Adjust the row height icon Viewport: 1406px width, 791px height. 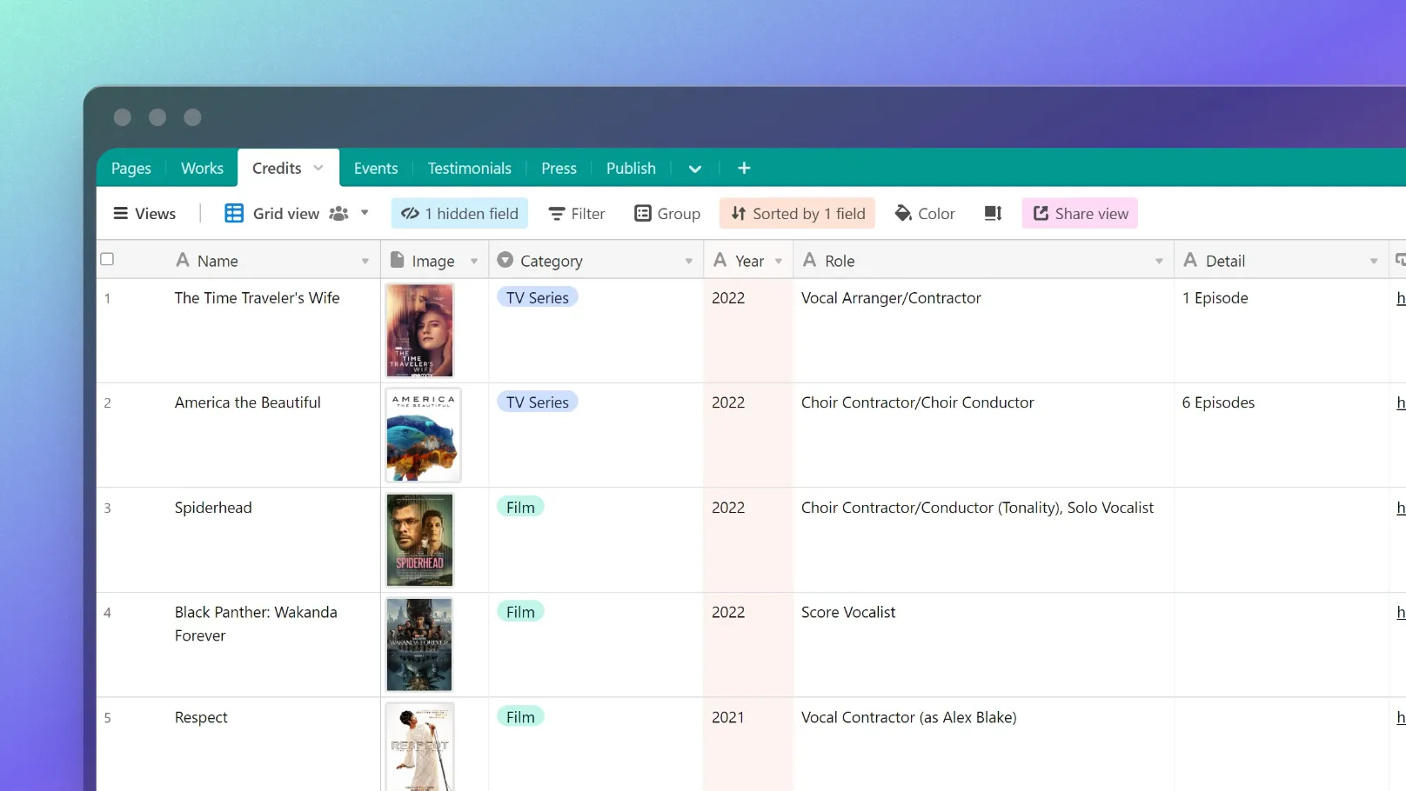(x=993, y=213)
